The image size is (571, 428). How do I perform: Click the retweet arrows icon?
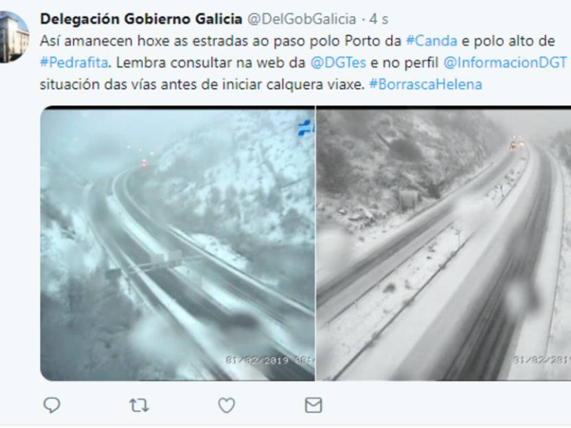tap(138, 404)
